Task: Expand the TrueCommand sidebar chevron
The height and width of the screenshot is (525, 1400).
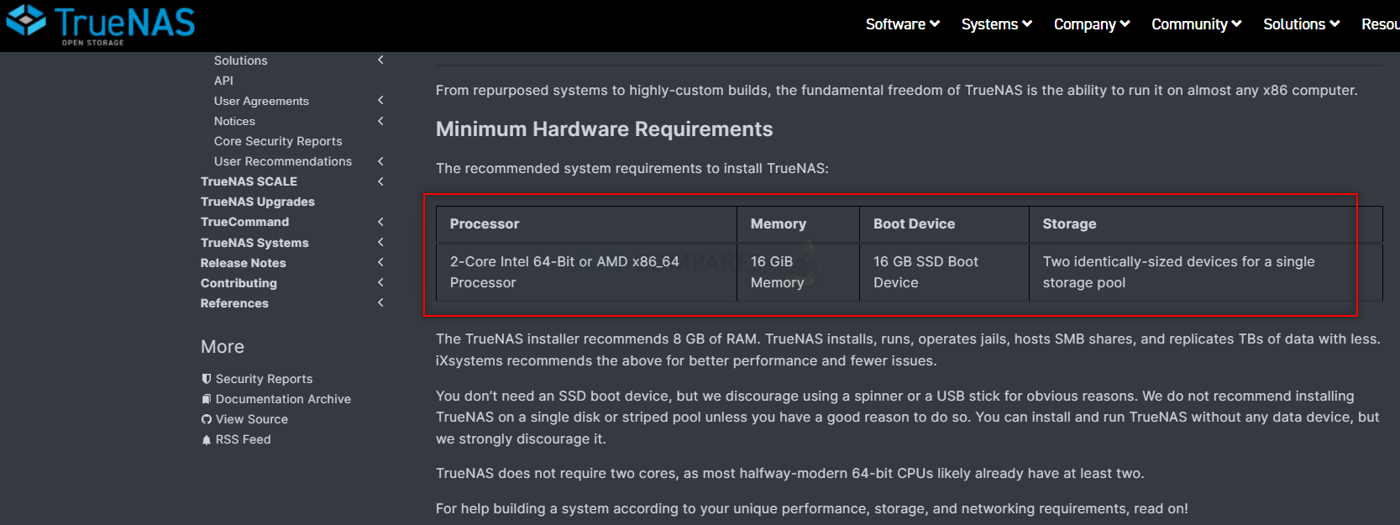Action: coord(380,222)
